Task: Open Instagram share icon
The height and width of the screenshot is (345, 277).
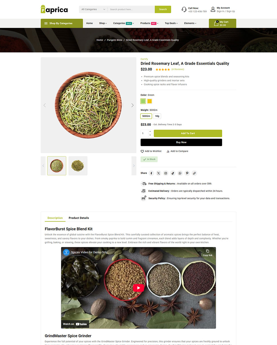Action: (166, 173)
